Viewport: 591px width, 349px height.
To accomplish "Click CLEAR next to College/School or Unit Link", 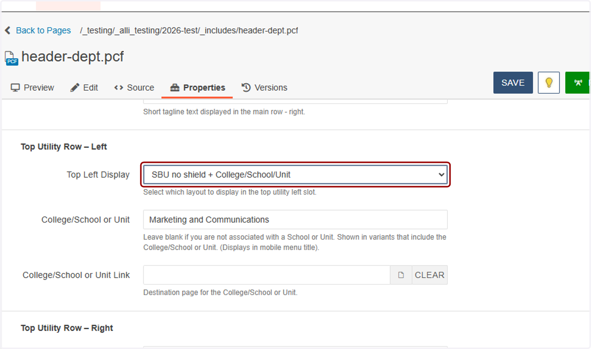I will (x=429, y=275).
